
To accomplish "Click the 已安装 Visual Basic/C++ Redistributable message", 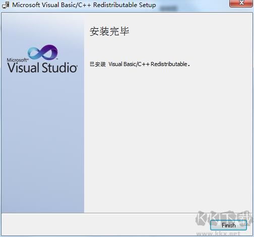I will [x=140, y=64].
